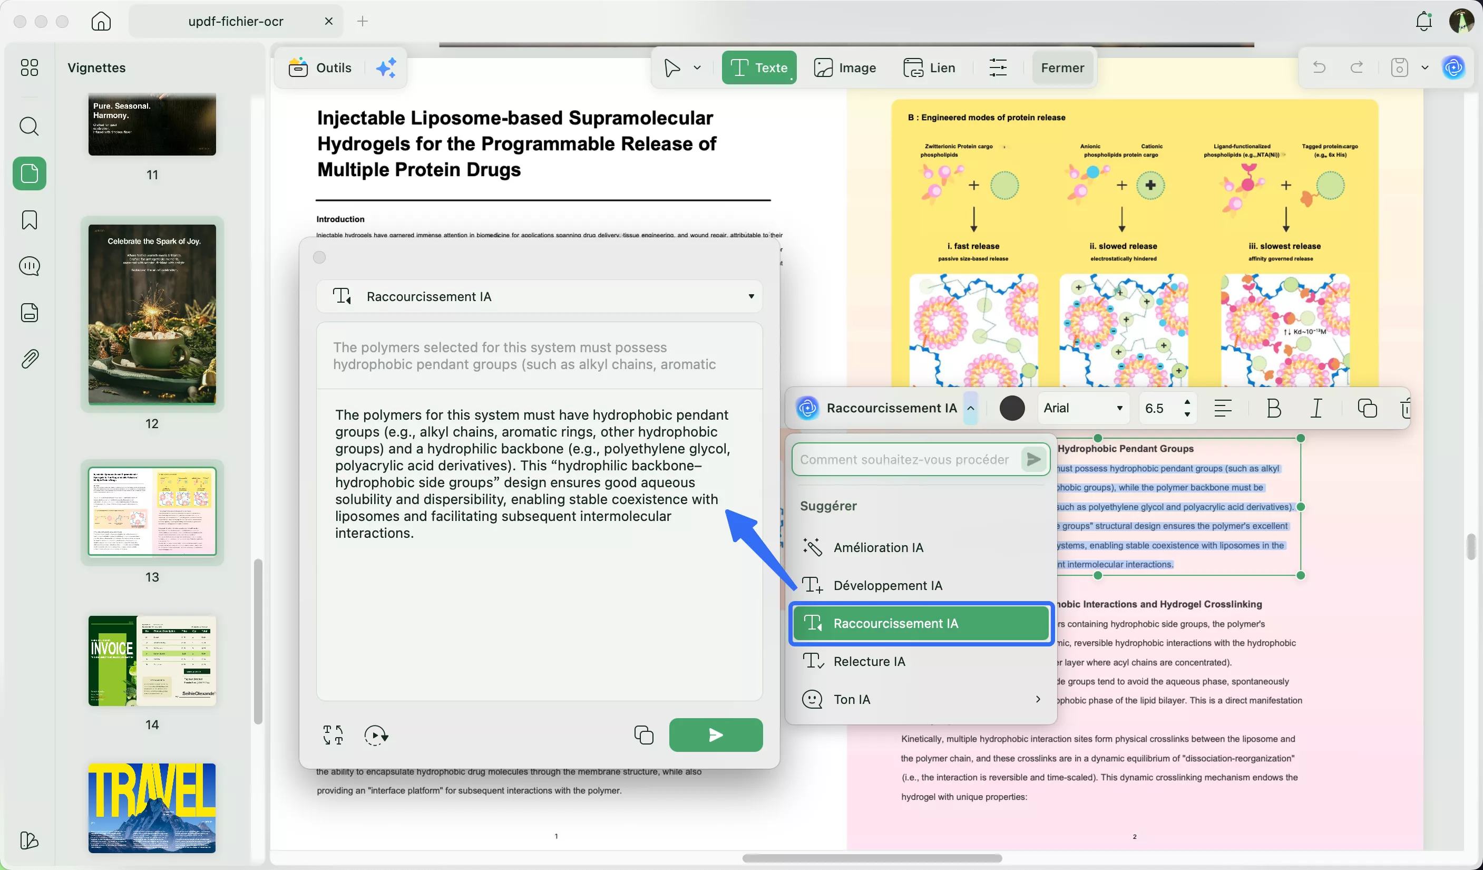This screenshot has height=870, width=1483.
Task: Activate the Texte editing mode
Action: coord(758,67)
